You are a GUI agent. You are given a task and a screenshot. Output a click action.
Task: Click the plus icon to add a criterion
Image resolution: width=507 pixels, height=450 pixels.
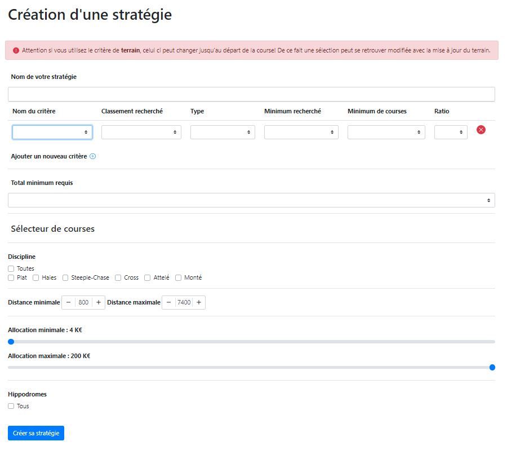[93, 157]
